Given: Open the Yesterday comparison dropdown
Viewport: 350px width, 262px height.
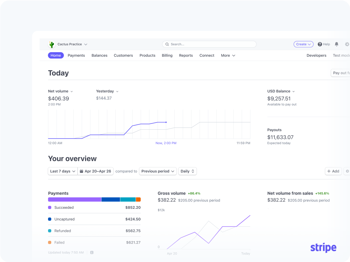Looking at the screenshot, I should [x=117, y=91].
